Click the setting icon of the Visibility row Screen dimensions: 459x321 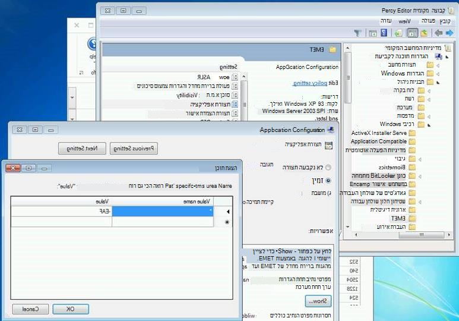click(x=235, y=95)
